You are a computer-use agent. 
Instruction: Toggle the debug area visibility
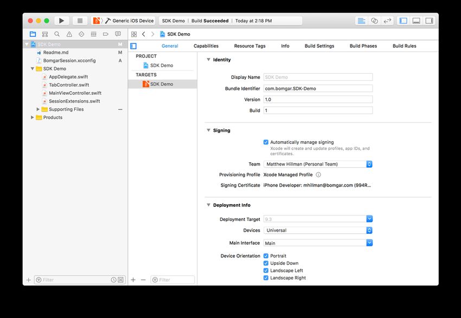pos(417,21)
